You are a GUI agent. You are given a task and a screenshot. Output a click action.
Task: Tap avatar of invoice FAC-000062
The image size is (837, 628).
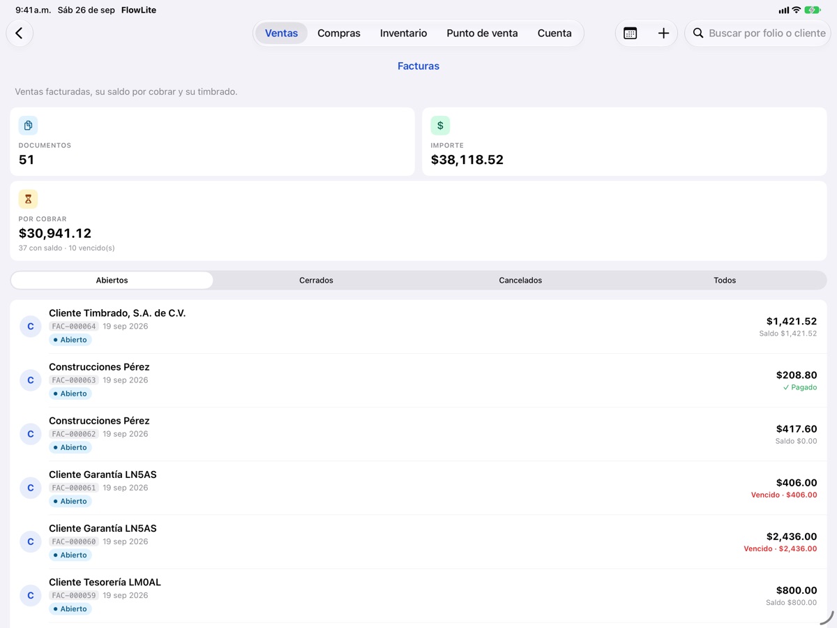click(x=31, y=434)
